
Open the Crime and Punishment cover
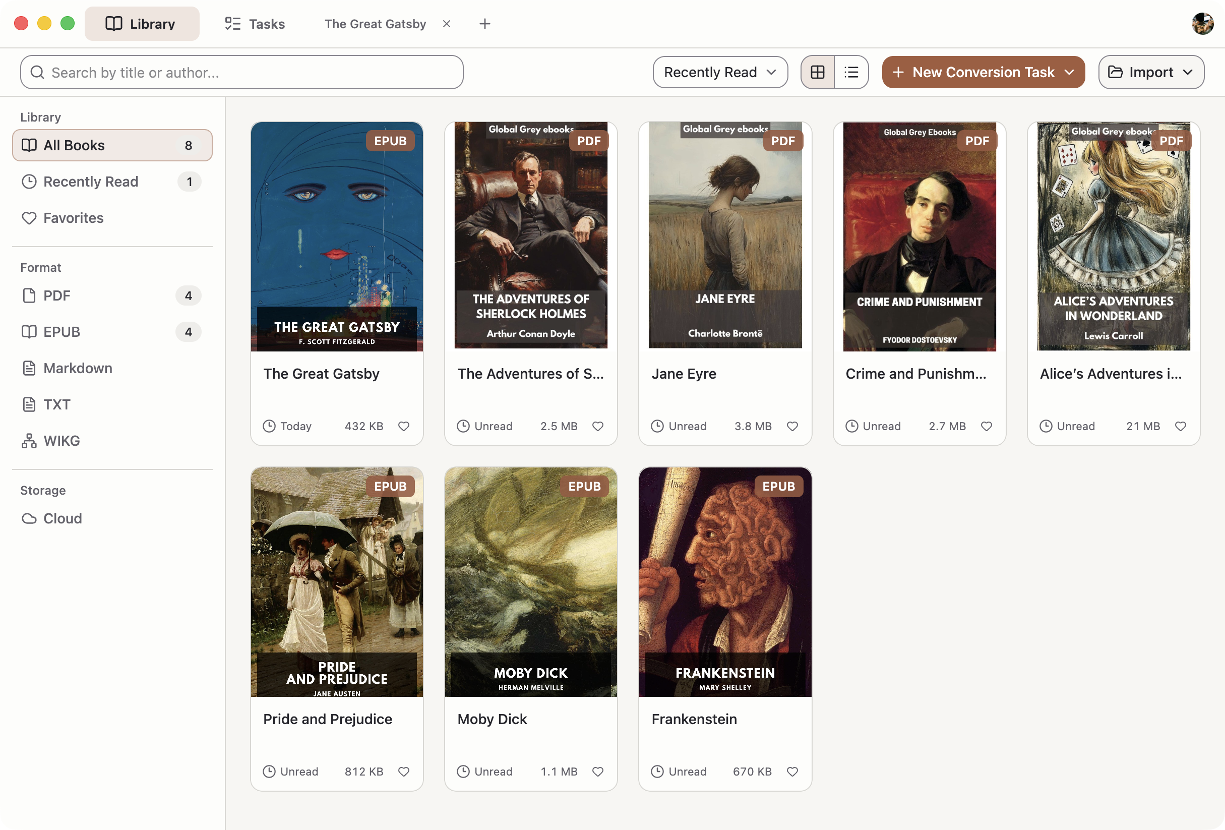920,237
